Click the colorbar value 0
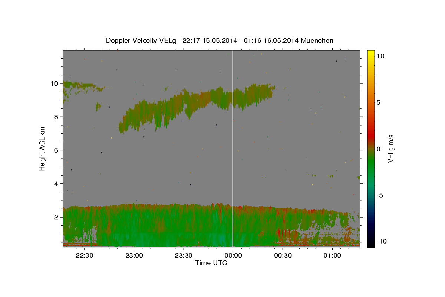The image size is (445, 297). (x=378, y=149)
